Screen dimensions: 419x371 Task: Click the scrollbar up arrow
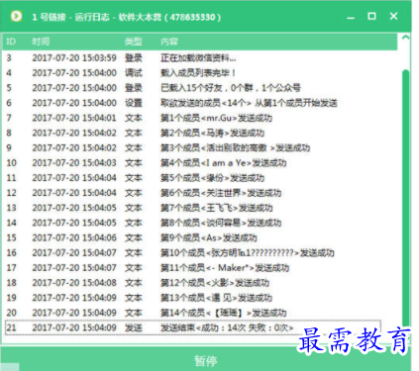coord(405,38)
